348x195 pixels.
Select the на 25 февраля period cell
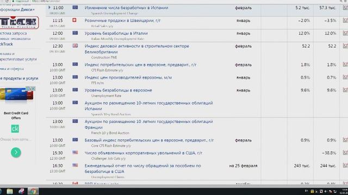click(x=243, y=166)
